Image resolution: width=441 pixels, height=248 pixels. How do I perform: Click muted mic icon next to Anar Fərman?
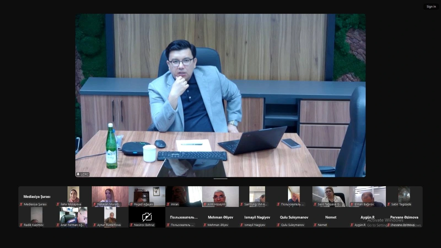(58, 225)
